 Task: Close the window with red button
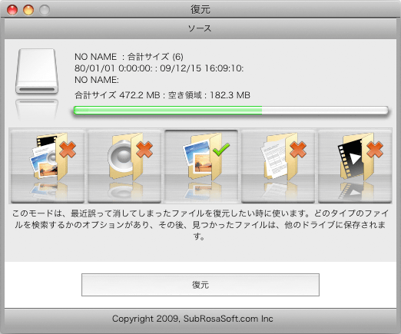click(x=12, y=10)
